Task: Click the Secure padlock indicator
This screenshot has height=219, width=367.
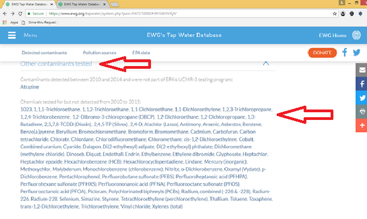Action: click(36, 14)
